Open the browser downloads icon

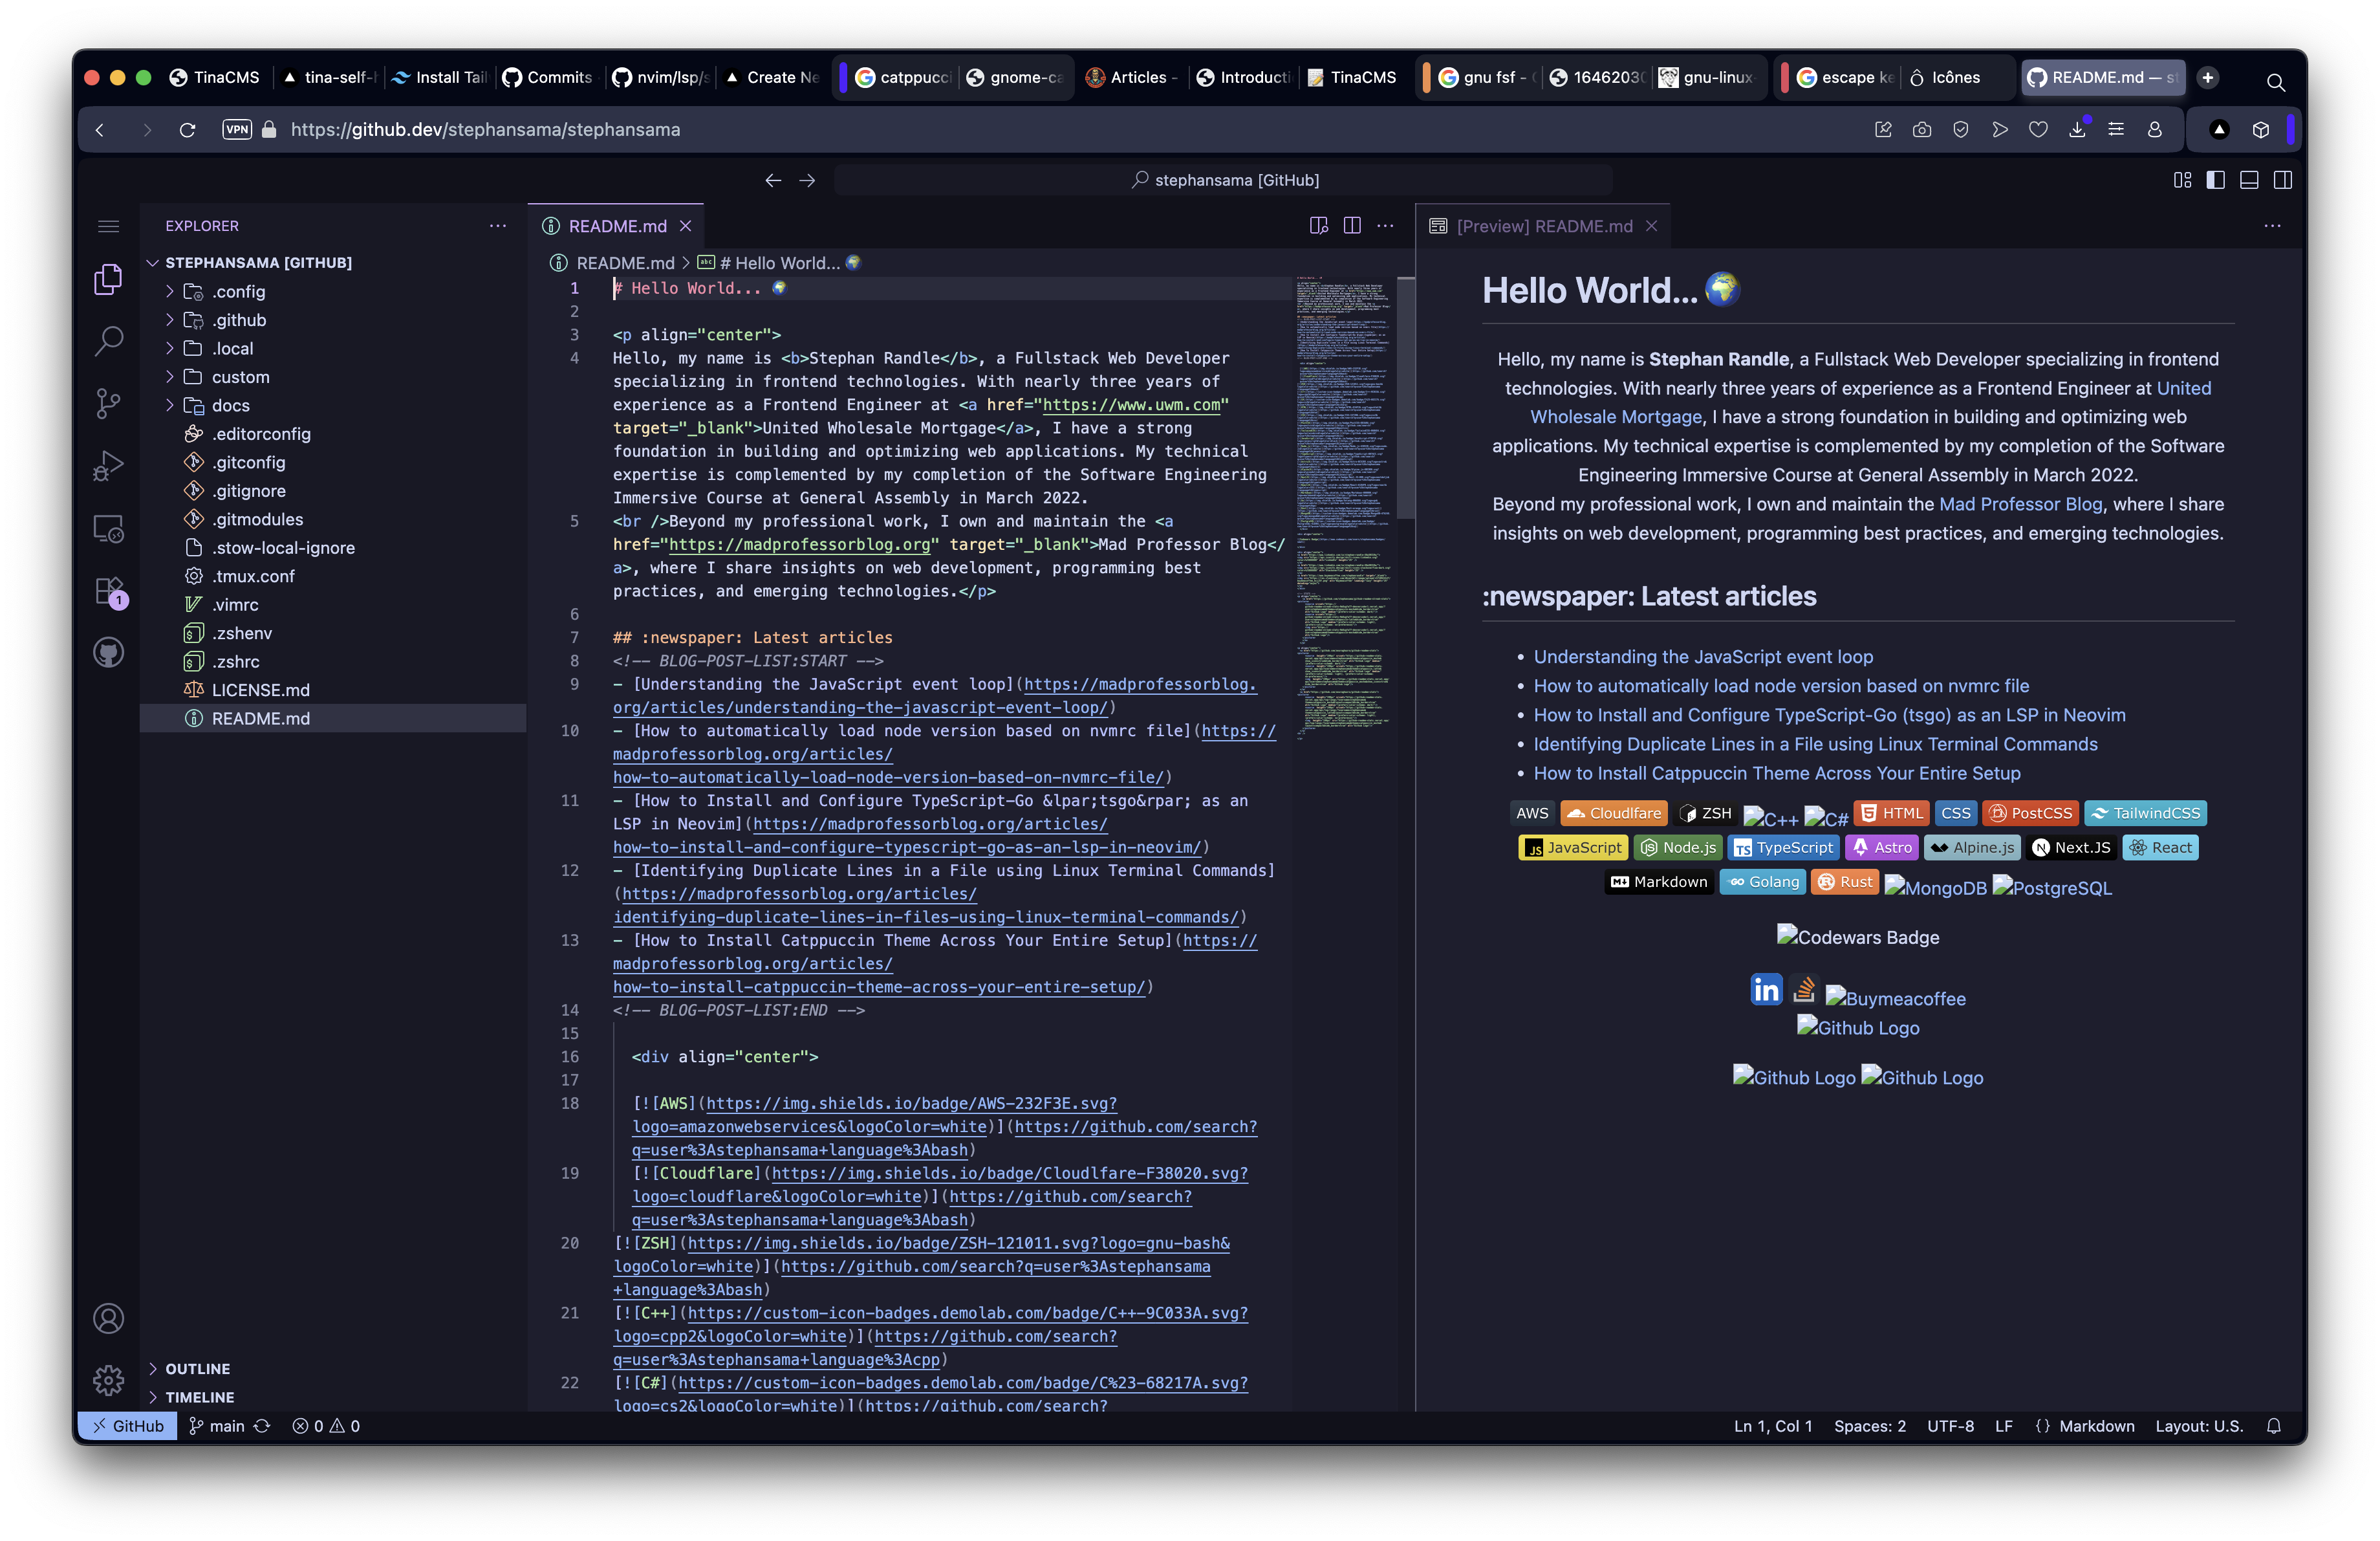[x=2077, y=129]
